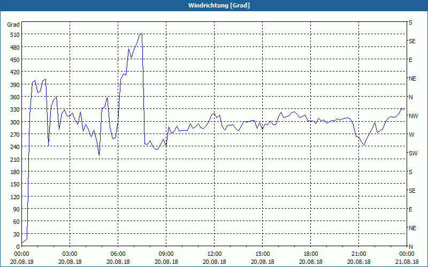This screenshot has height=267, width=428.
Task: Click the 21:00 time axis label
Action: 358,254
